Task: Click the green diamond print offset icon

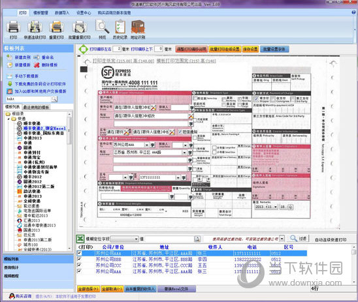Action: [84, 49]
